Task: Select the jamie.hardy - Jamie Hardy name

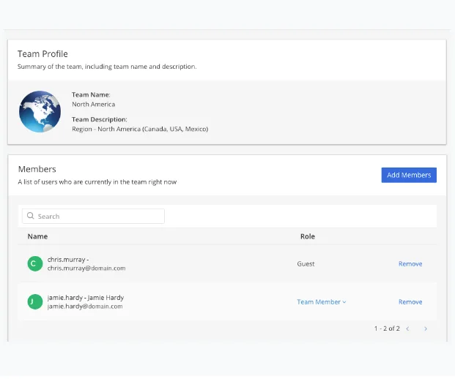Action: [x=86, y=298]
